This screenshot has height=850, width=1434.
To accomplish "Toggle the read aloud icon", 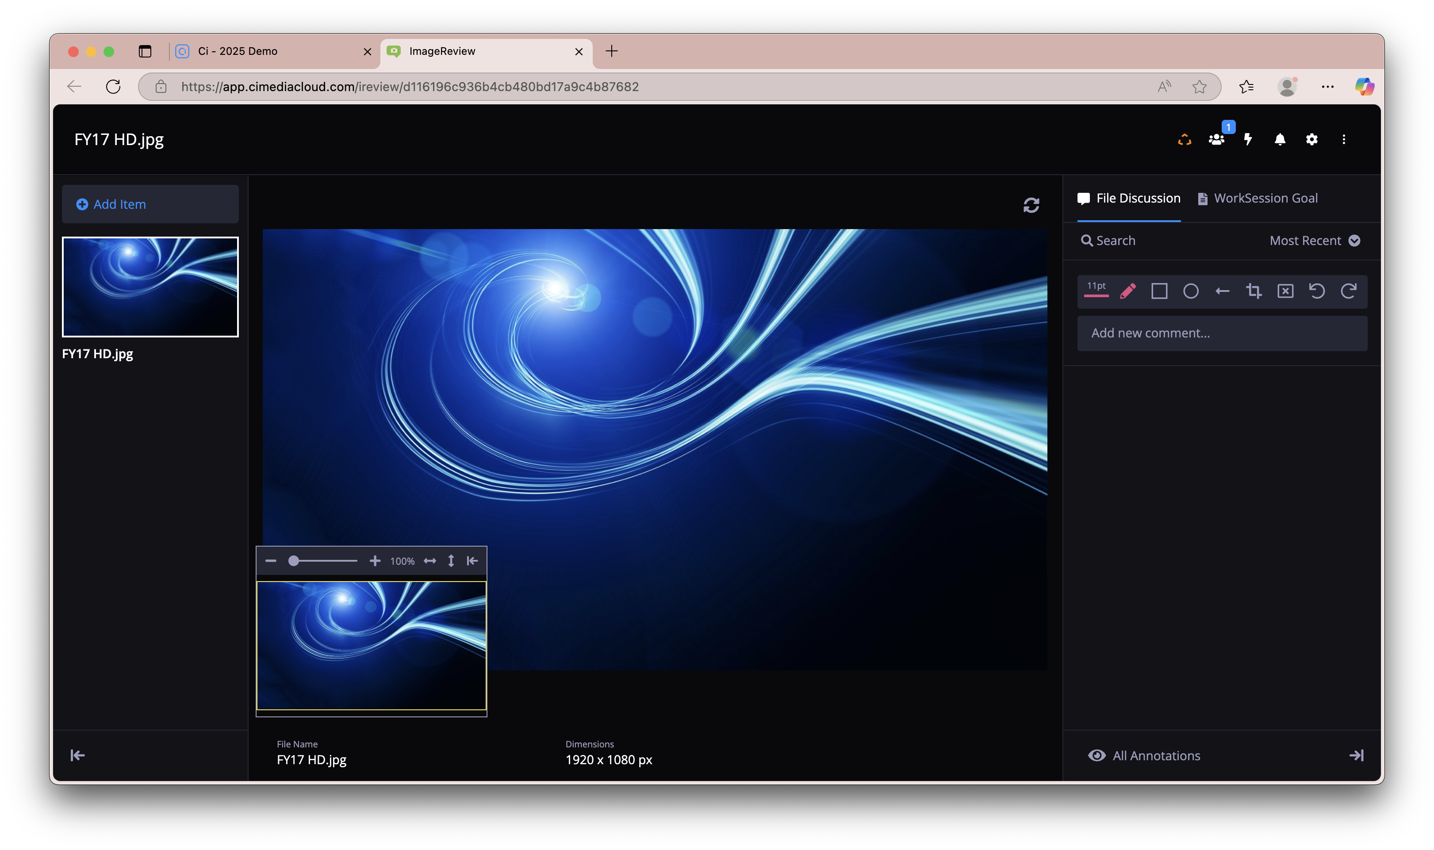I will pos(1164,87).
